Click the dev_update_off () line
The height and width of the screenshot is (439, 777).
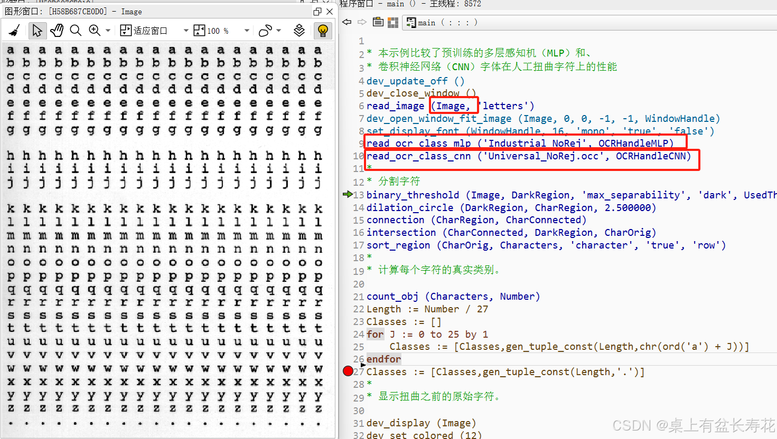[x=415, y=81]
